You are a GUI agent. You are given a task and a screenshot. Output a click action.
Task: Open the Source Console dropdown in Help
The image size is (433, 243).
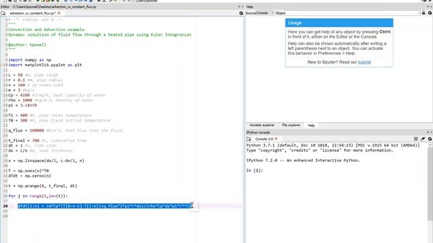click(265, 13)
